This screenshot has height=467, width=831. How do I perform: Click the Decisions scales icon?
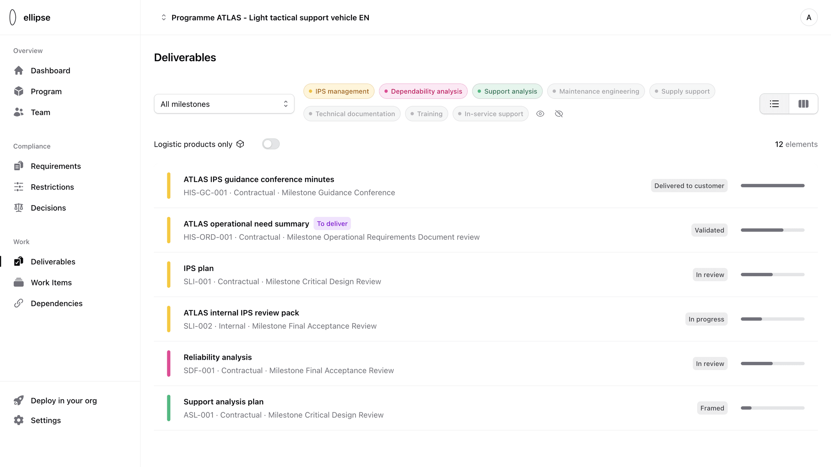pyautogui.click(x=19, y=208)
